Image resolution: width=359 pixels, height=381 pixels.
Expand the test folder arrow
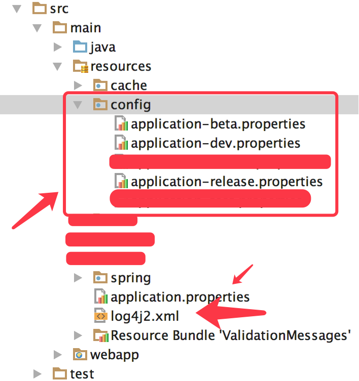tap(37, 374)
